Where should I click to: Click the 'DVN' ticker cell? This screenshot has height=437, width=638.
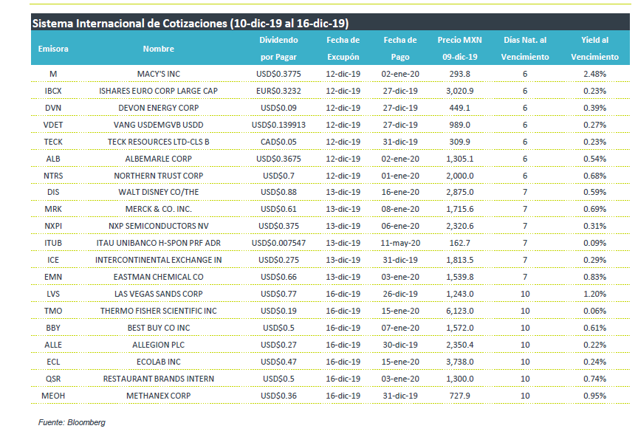[x=53, y=109]
